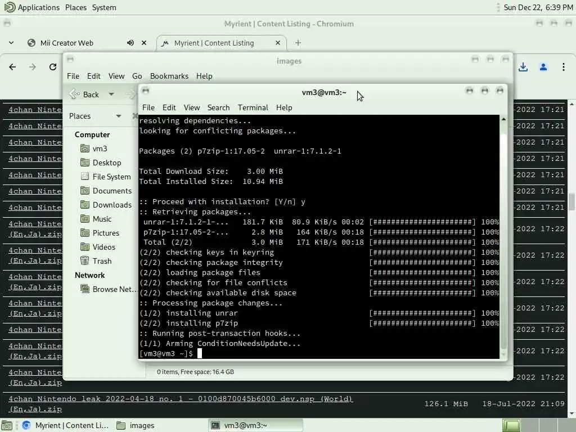Switch to Myrient Chromium taskbar button
576x432 pixels.
point(65,425)
